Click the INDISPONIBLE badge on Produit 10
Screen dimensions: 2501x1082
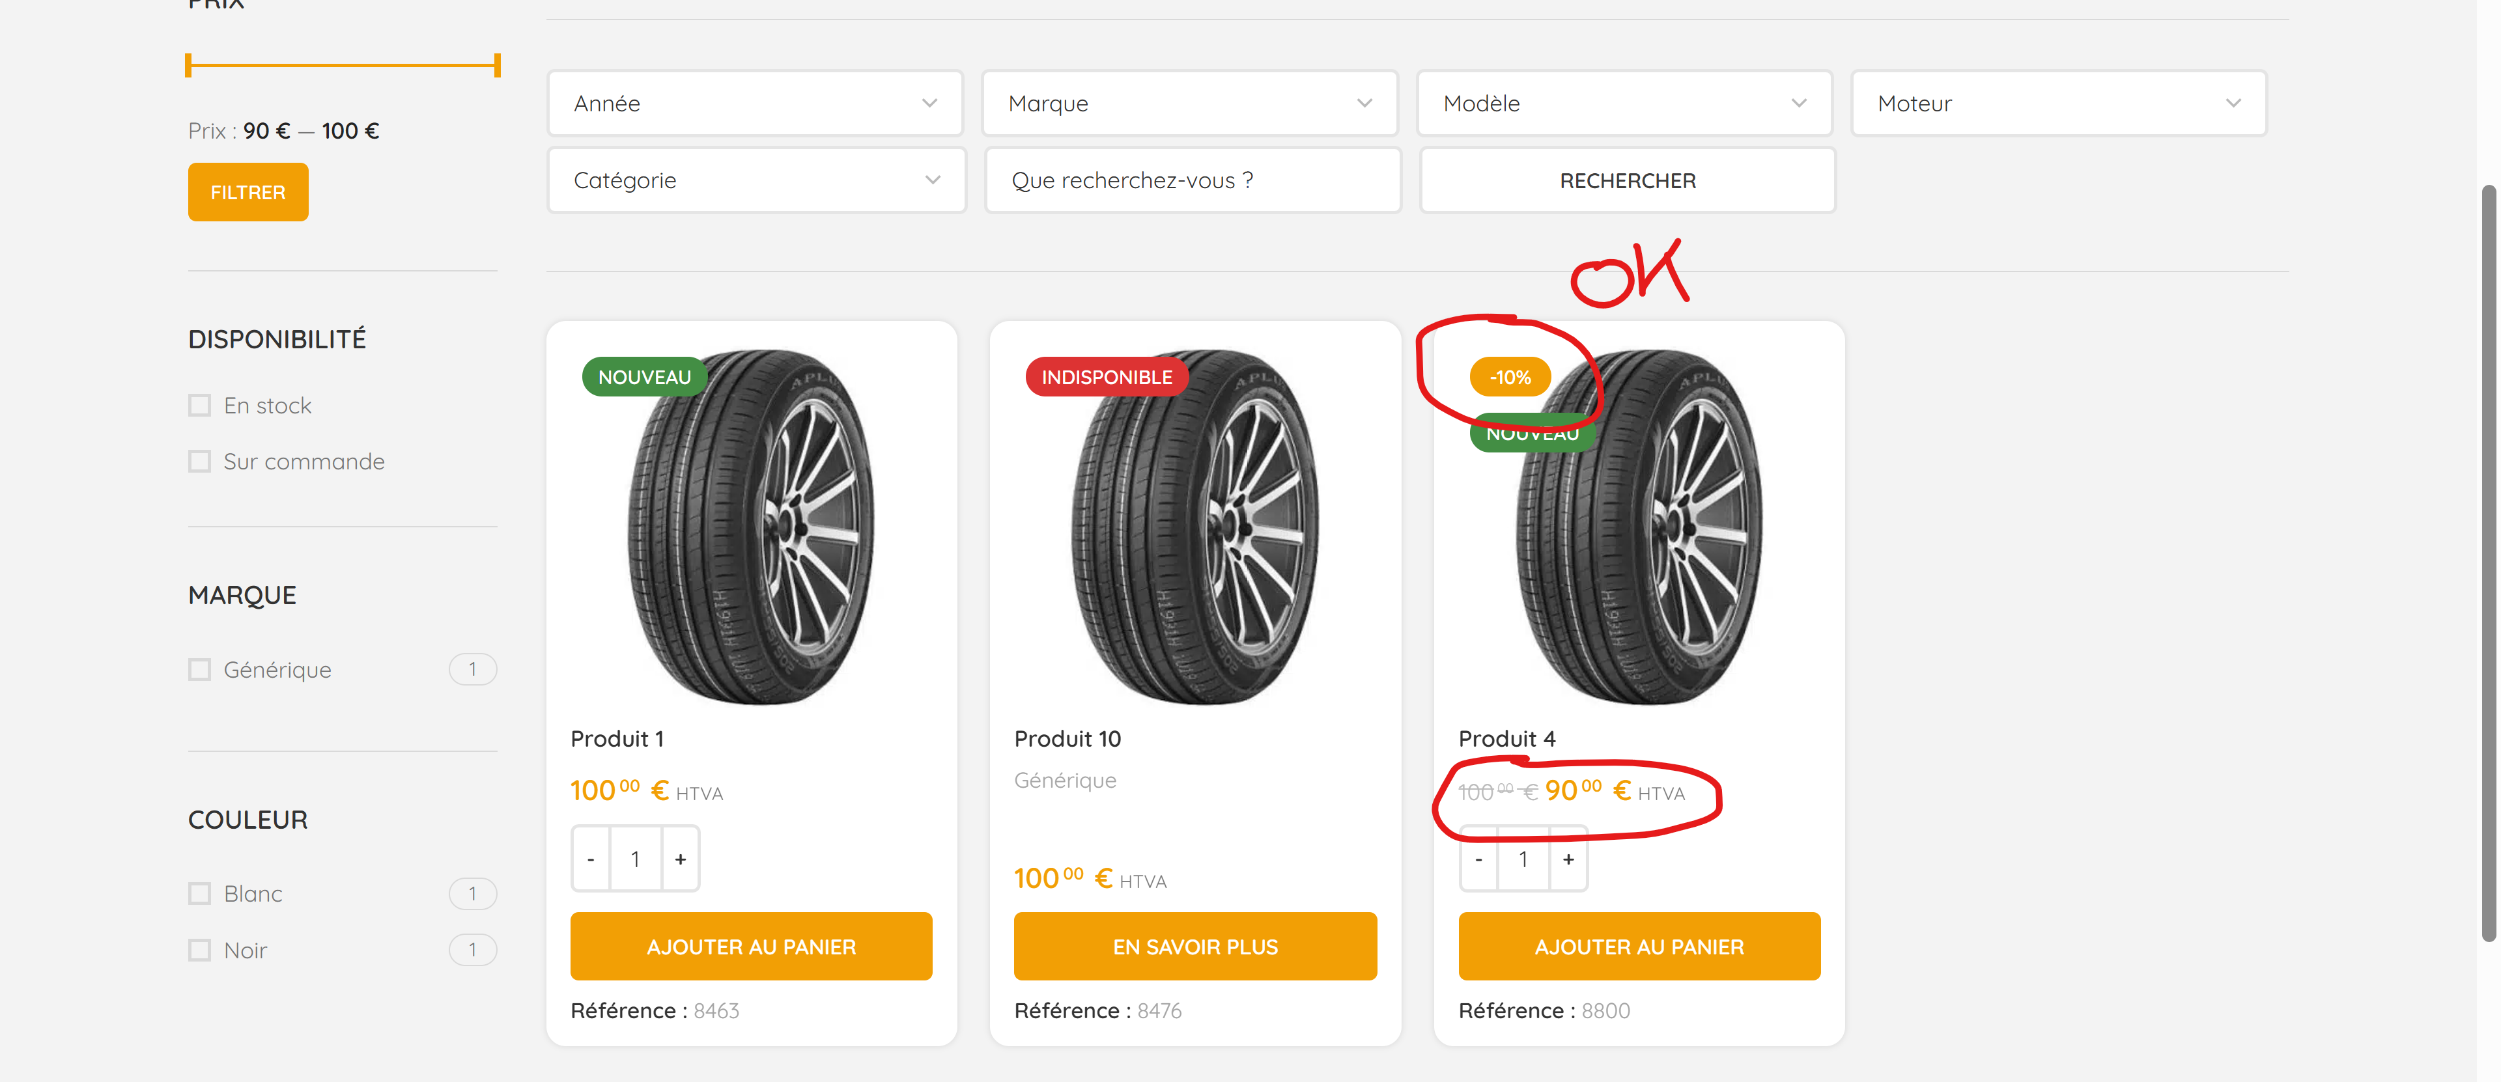coord(1107,376)
